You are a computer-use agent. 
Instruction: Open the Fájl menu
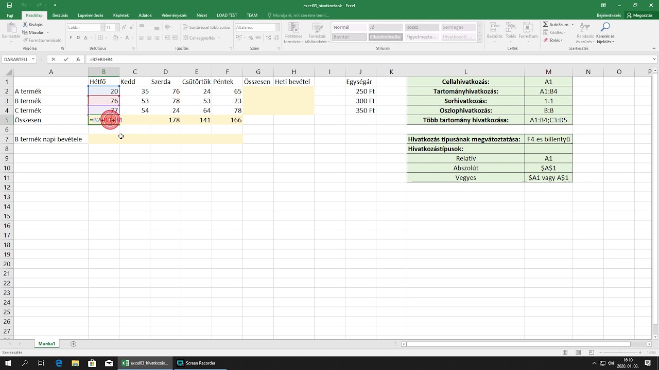tap(10, 15)
